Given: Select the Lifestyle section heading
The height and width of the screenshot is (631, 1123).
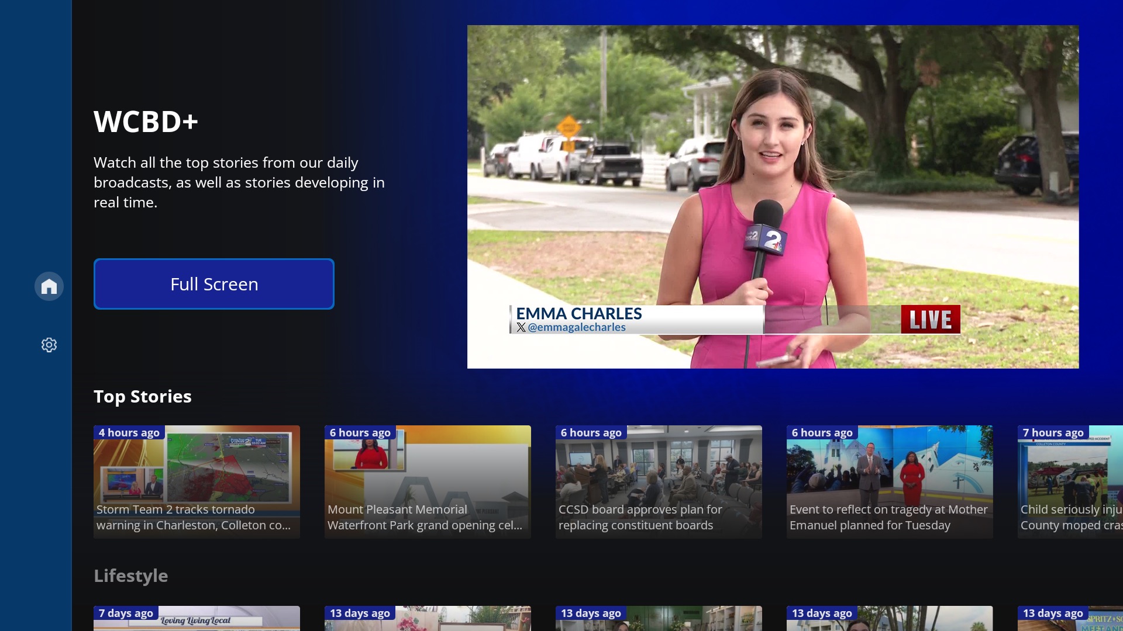Looking at the screenshot, I should pyautogui.click(x=131, y=575).
